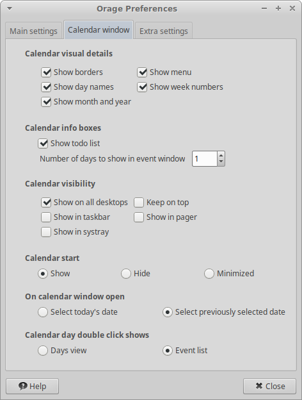Click the Close button with X icon
This screenshot has width=302, height=400.
[x=269, y=387]
